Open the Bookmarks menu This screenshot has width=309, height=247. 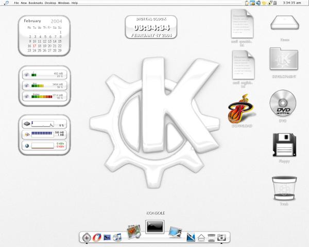tap(36, 3)
